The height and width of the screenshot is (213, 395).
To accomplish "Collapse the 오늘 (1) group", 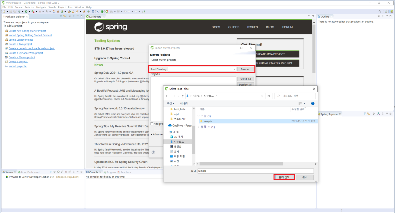I will 199,116.
